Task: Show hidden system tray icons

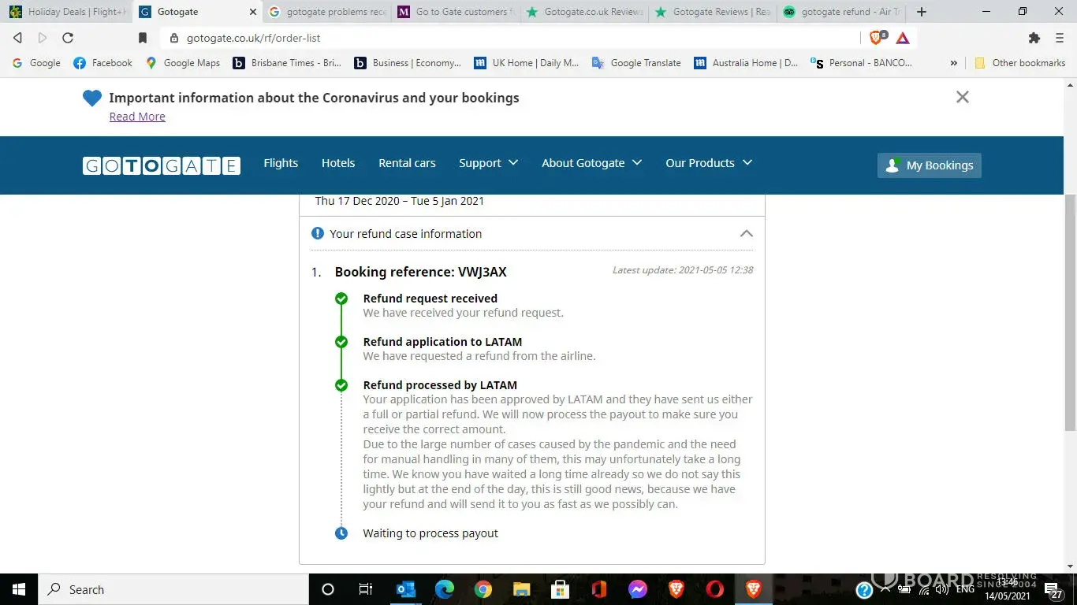Action: [x=885, y=589]
